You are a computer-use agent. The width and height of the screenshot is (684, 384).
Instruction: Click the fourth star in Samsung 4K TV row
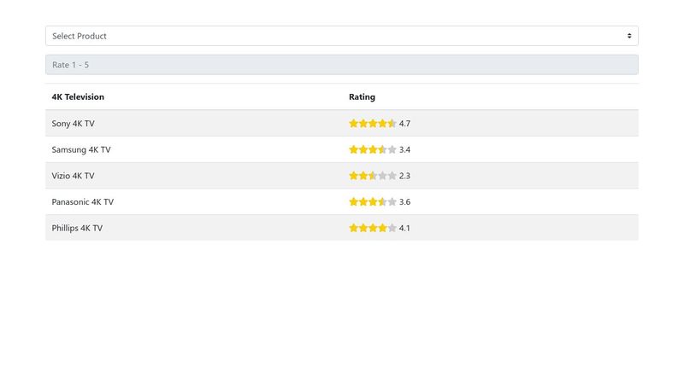[x=382, y=149]
